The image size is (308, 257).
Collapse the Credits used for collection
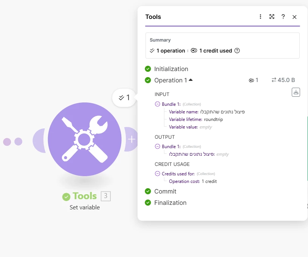[158, 174]
